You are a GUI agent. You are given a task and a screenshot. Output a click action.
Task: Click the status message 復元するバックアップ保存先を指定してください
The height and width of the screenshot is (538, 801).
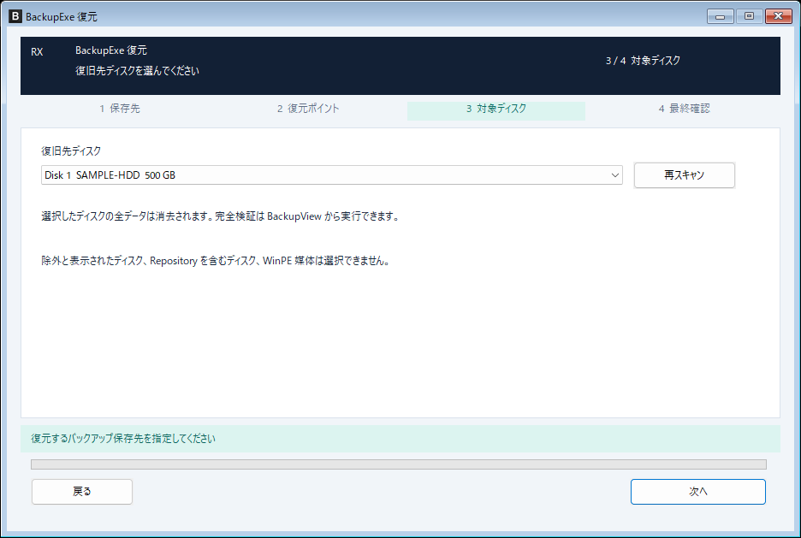click(123, 439)
